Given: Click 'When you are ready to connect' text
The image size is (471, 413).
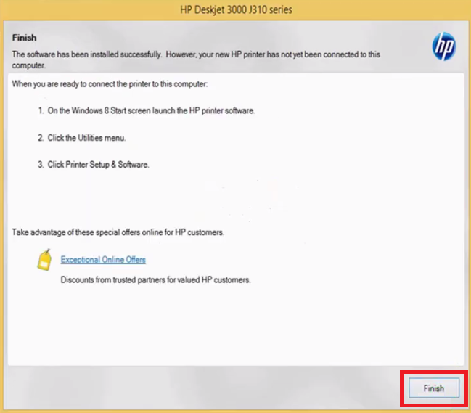Looking at the screenshot, I should 110,83.
